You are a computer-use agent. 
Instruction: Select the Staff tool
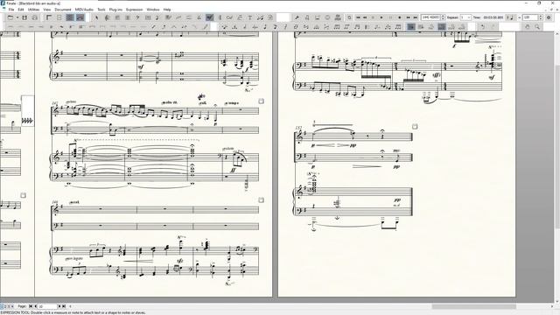107,17
